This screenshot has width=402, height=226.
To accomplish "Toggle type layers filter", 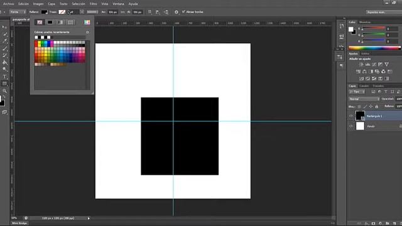I will (386, 92).
